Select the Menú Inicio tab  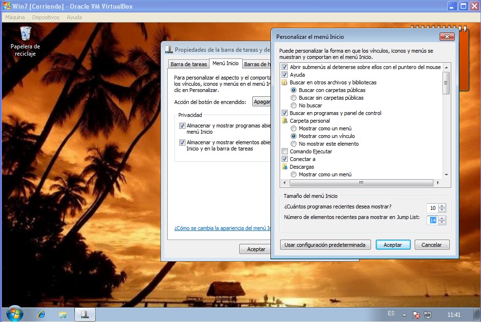tap(225, 63)
